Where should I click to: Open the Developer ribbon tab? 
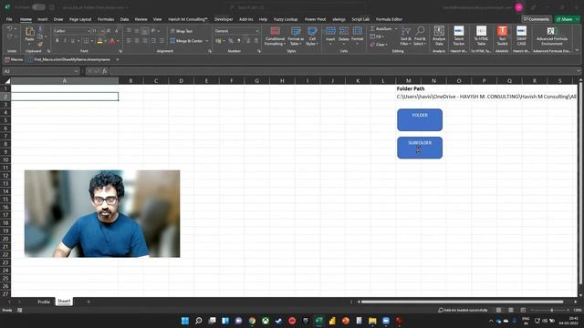coord(224,19)
